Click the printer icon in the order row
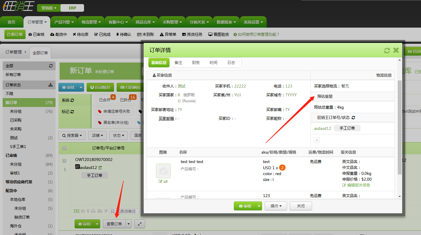Screen dimensions: 421x235 pyautogui.click(x=93, y=211)
